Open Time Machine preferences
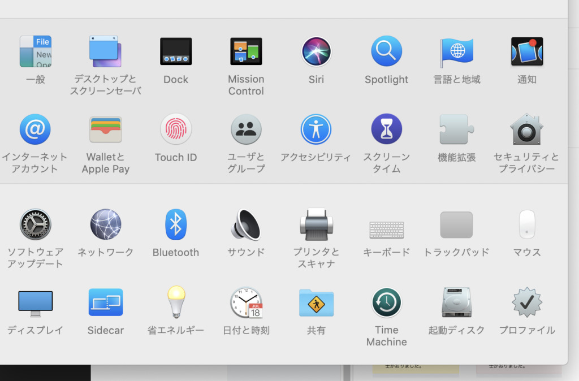Viewport: 579px width, 381px height. click(387, 303)
